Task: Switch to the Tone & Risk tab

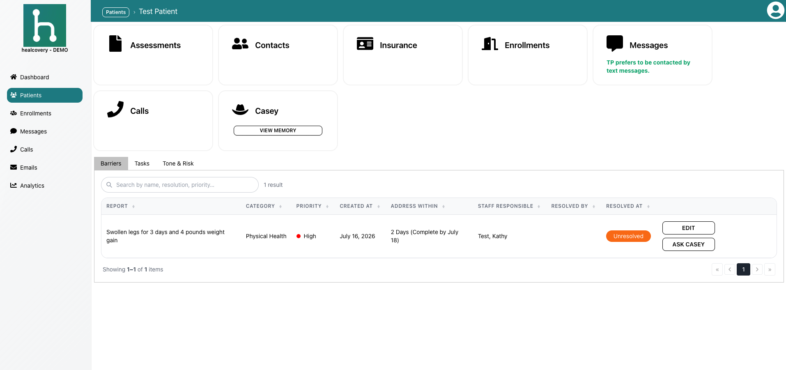Action: pyautogui.click(x=178, y=163)
